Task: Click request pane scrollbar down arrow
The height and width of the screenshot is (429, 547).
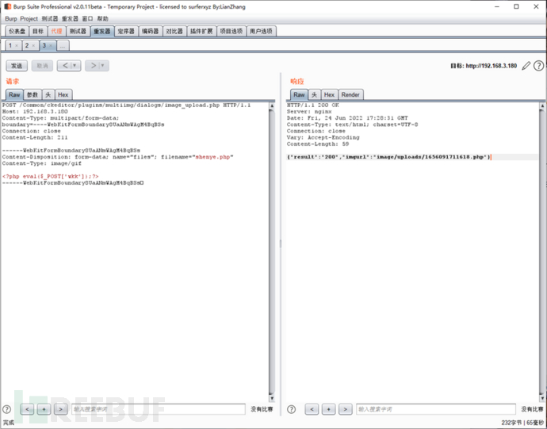Action: point(272,398)
